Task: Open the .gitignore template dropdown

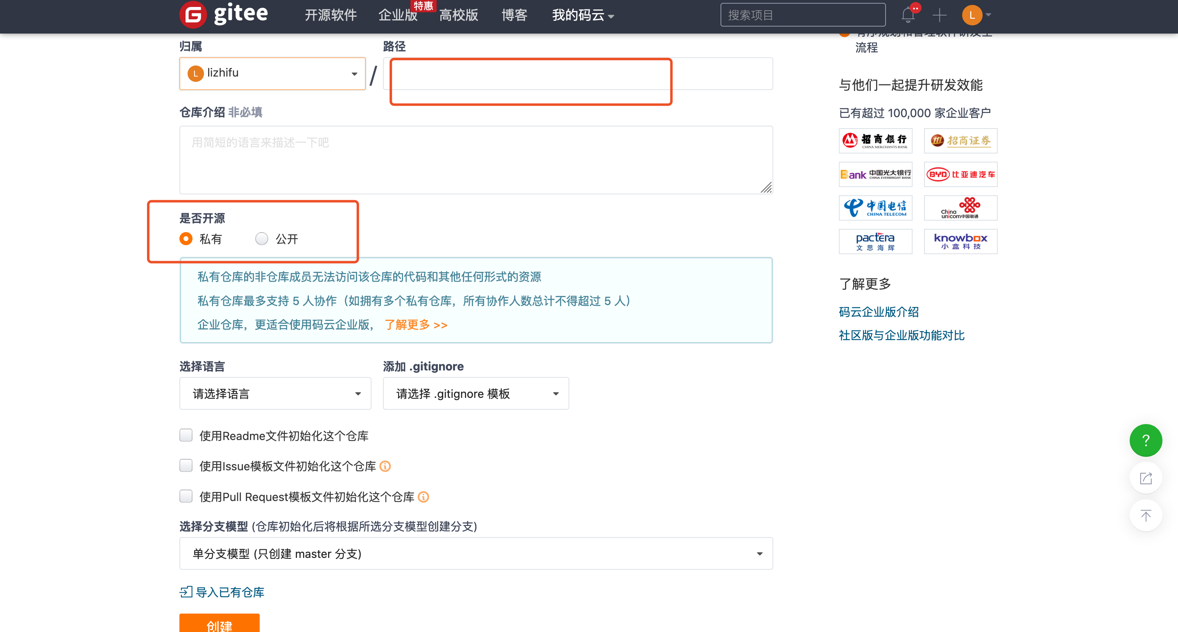Action: click(x=476, y=393)
